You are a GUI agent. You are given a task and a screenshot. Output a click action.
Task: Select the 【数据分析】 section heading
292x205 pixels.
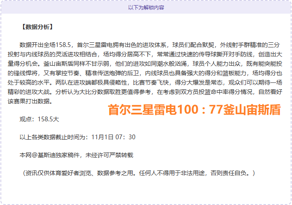[37, 27]
